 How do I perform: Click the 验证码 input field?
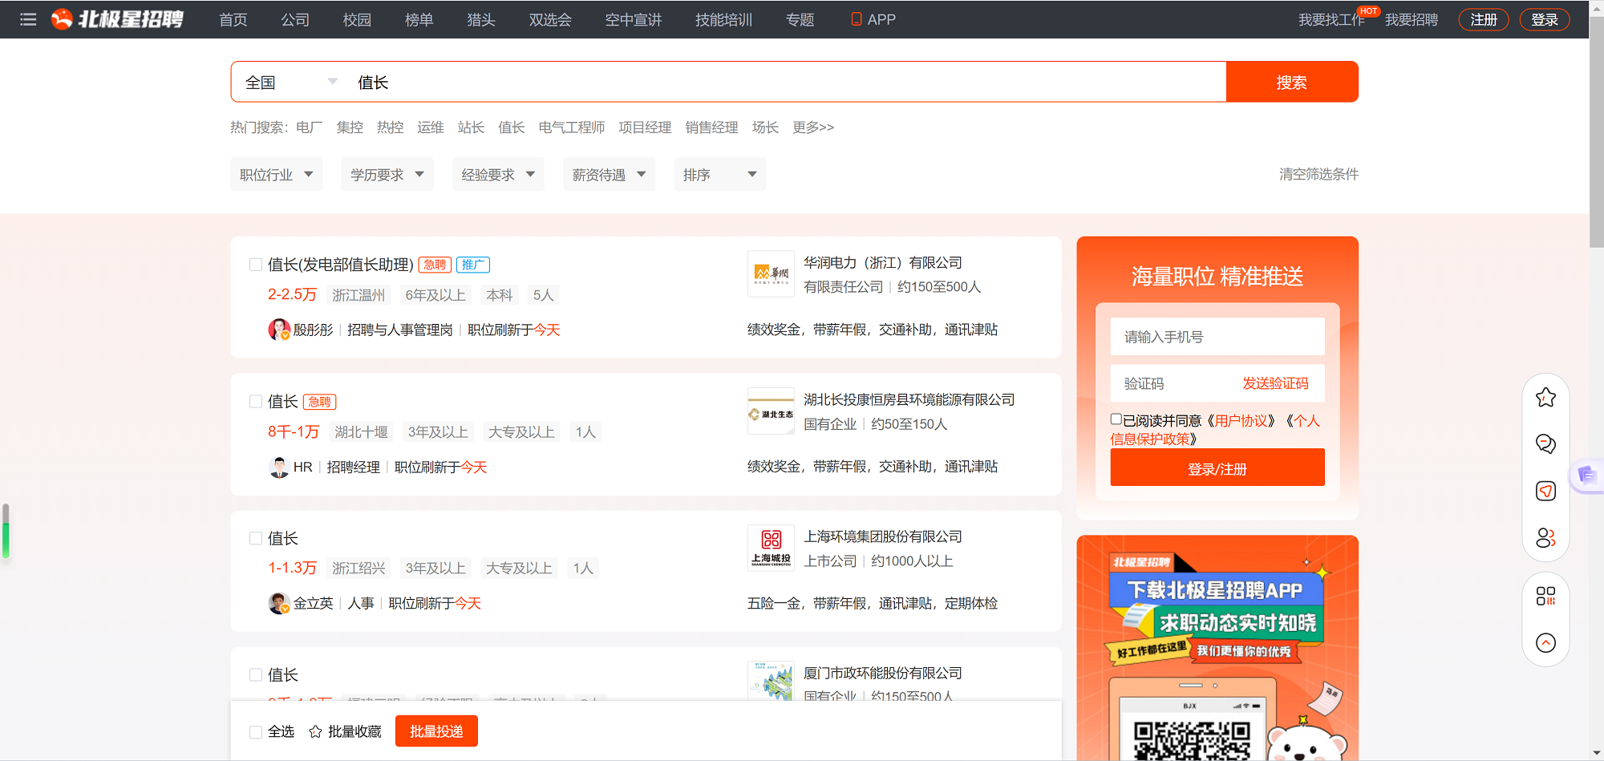1173,383
